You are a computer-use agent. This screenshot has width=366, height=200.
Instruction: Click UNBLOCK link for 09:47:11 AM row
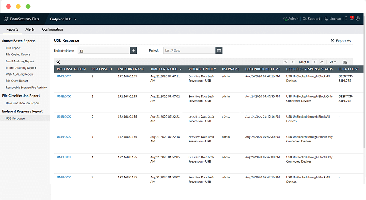point(64,76)
